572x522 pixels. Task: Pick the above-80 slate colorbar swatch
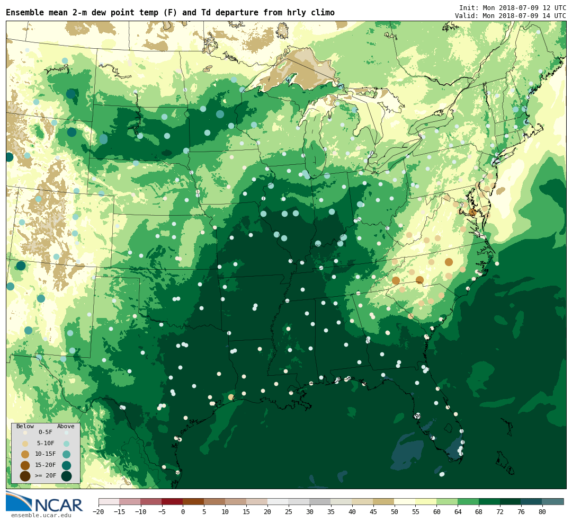(553, 501)
